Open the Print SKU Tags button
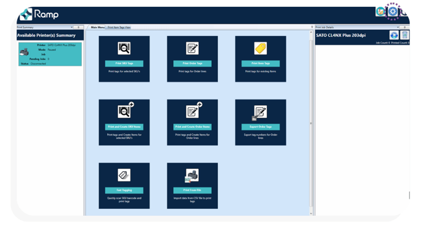Image resolution: width=421 pixels, height=231 pixels. (124, 64)
